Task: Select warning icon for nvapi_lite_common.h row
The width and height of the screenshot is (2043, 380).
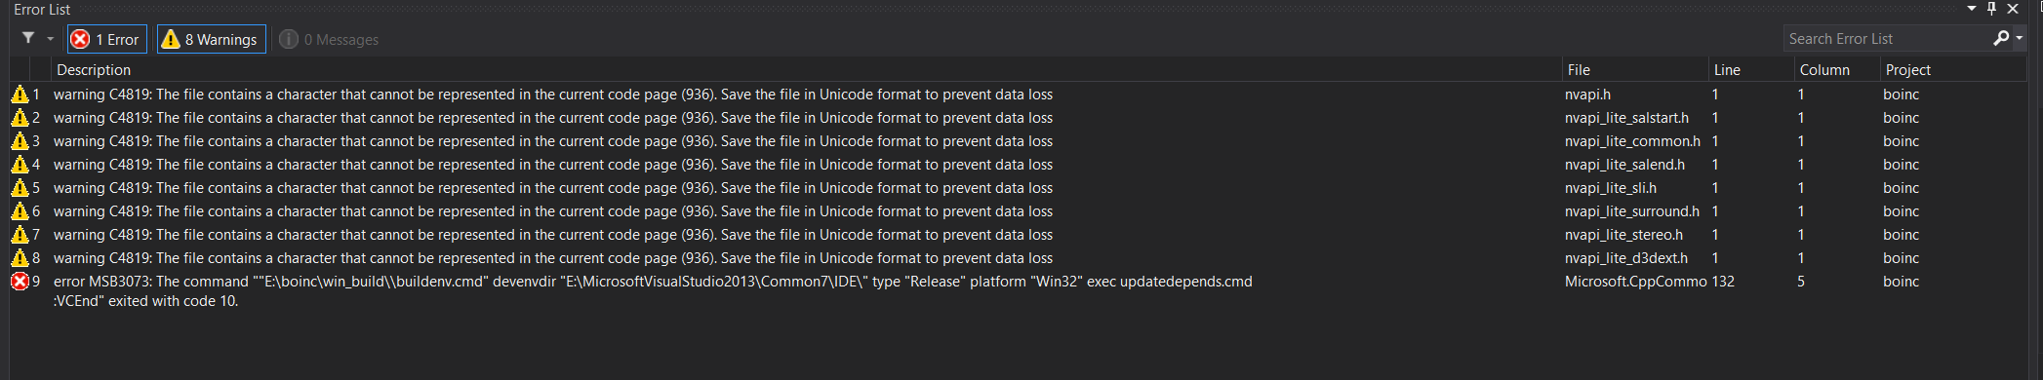Action: 20,141
